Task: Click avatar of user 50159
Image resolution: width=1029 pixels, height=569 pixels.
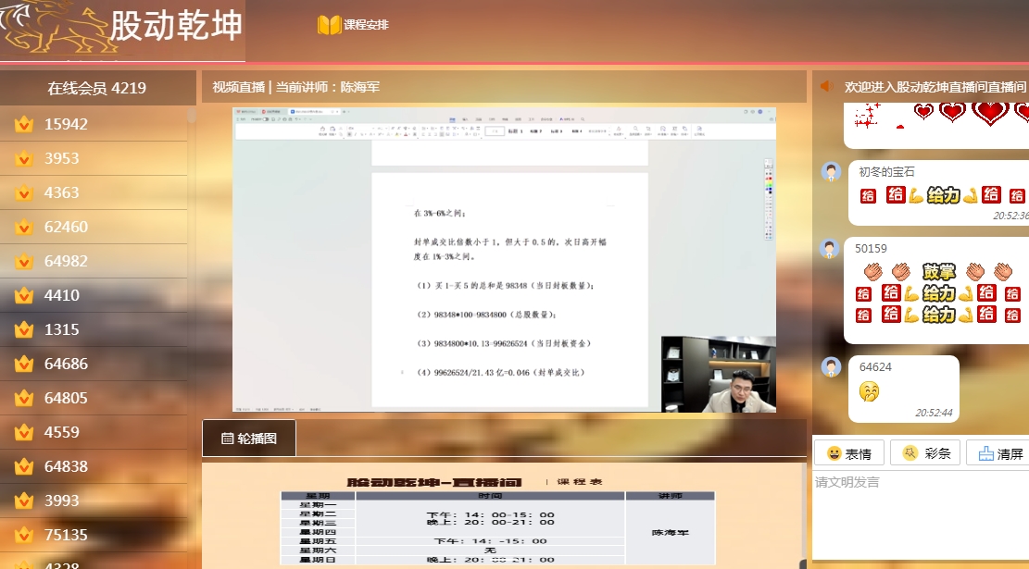Action: click(830, 249)
